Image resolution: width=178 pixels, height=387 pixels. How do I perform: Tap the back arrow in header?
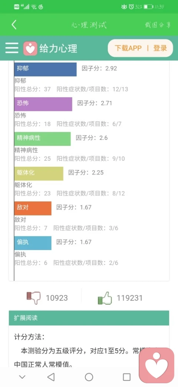(x=14, y=25)
